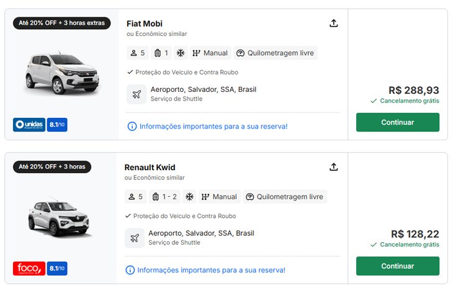The height and width of the screenshot is (288, 453).
Task: Click Quilometragem livre tag on Renault Kwid
Action: point(285,197)
